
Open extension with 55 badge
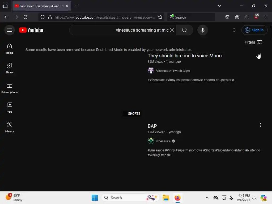point(256,17)
